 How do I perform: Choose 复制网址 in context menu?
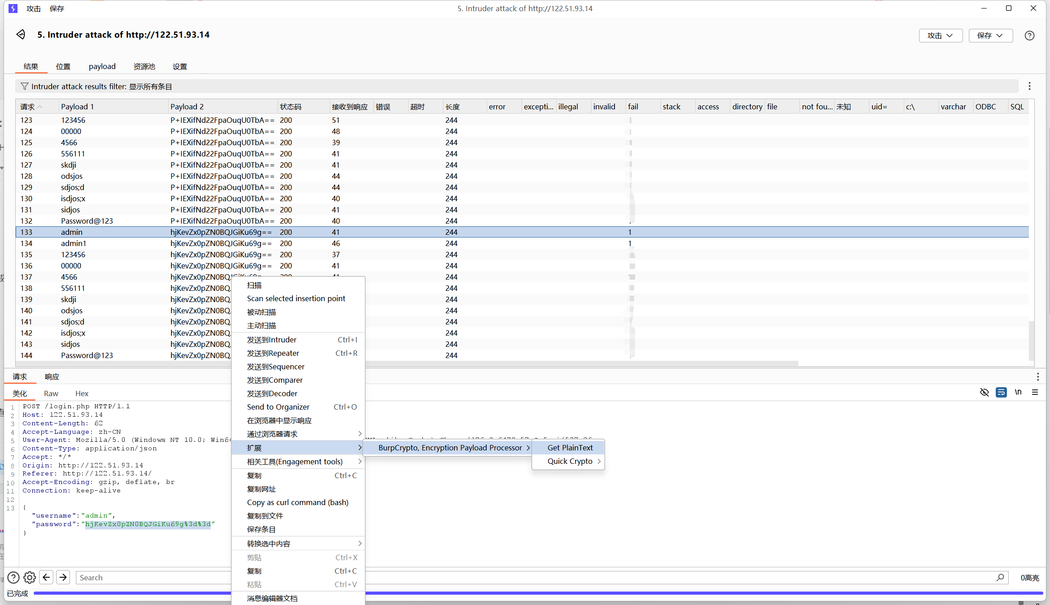click(298, 488)
